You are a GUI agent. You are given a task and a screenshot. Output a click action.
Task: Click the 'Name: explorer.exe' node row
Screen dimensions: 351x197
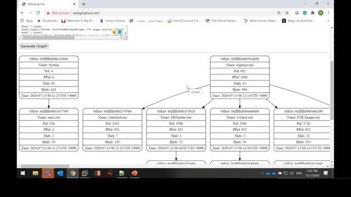(x=240, y=65)
